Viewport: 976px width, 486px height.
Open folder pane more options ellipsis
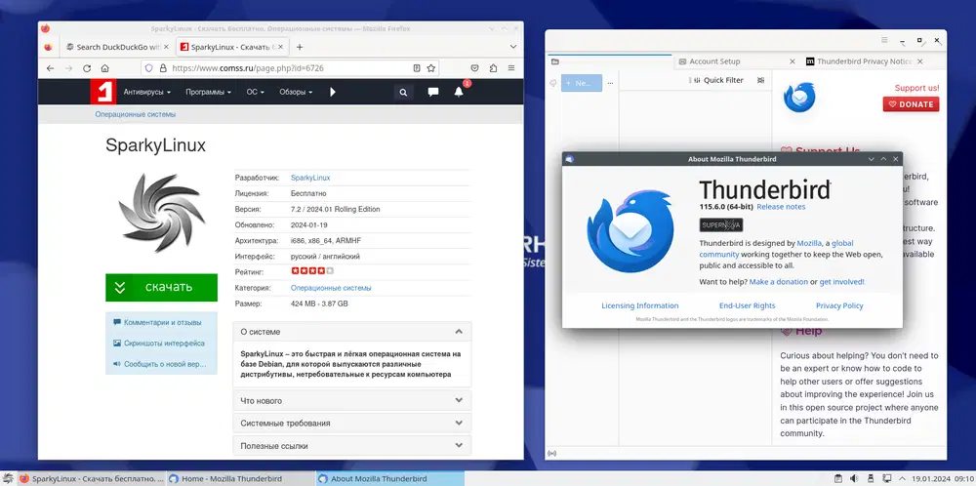(610, 83)
